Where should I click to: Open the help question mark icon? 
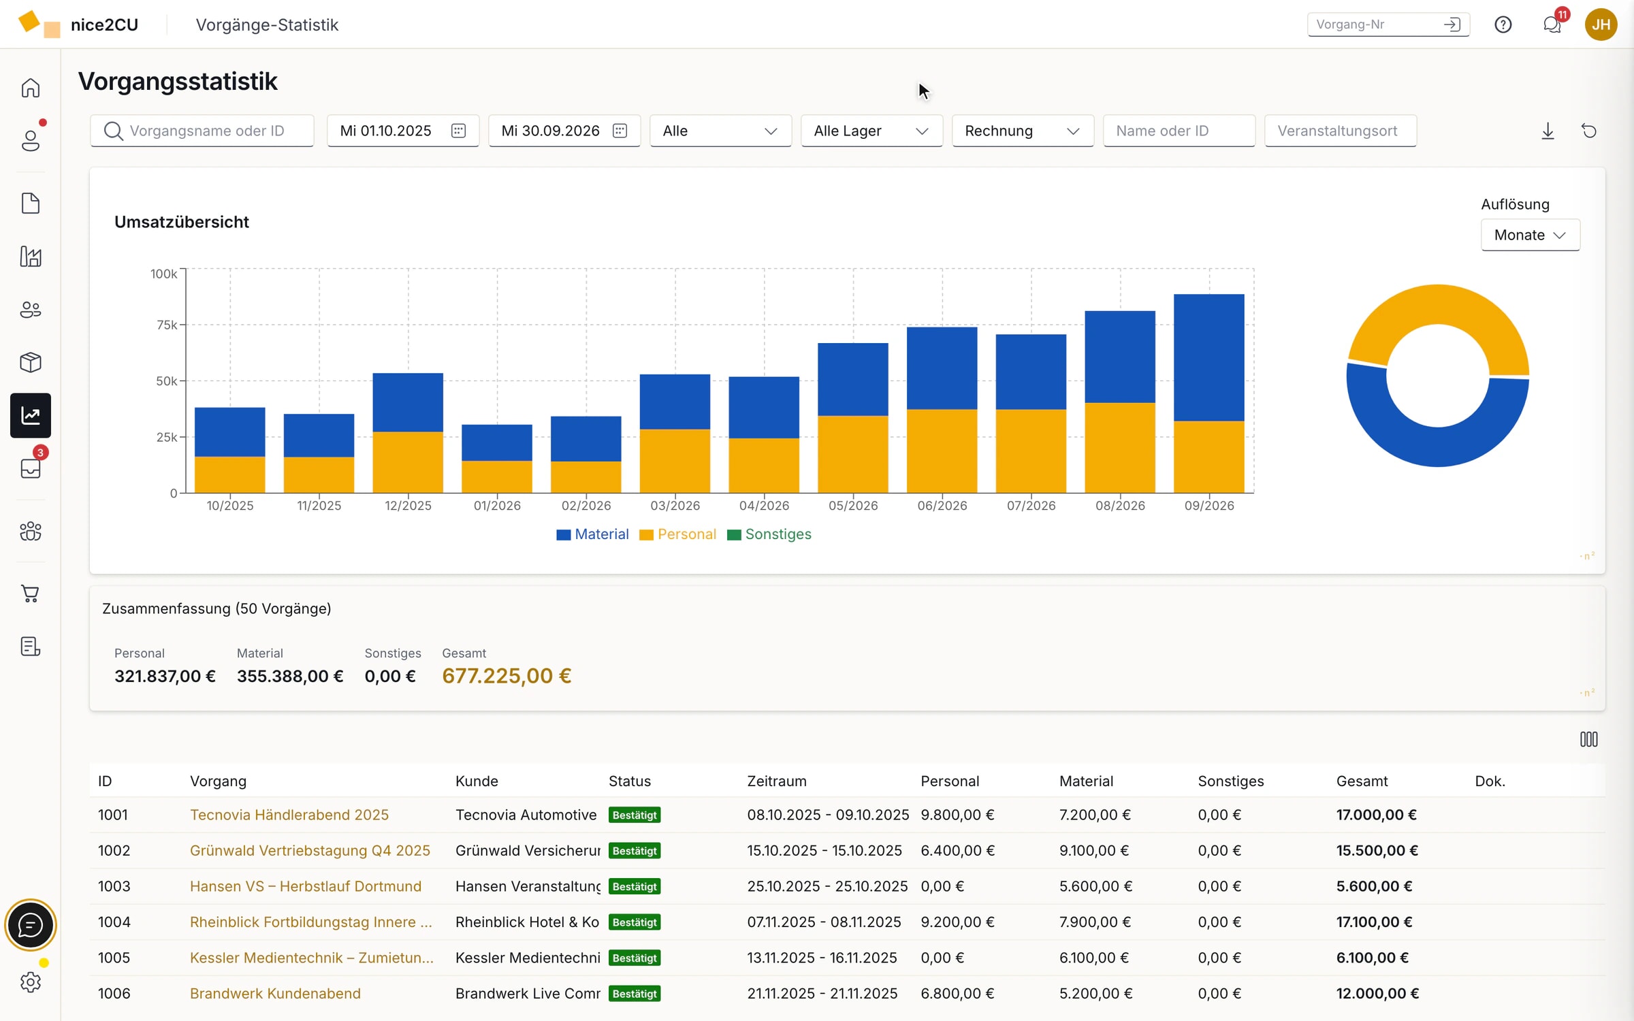(1503, 25)
